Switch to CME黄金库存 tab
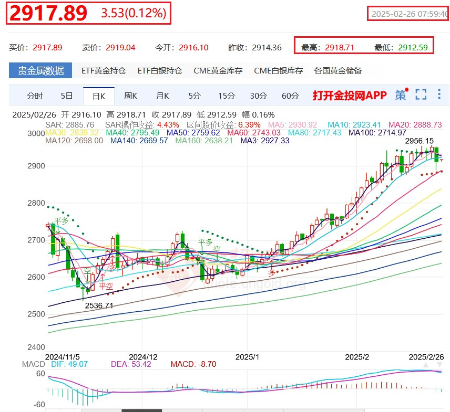This screenshot has height=412, width=450. [x=218, y=70]
